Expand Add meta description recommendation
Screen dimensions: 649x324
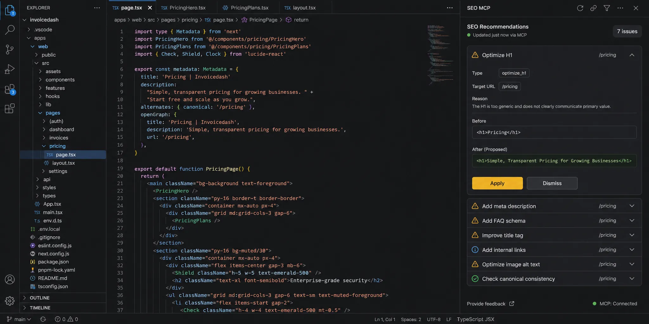tap(632, 206)
